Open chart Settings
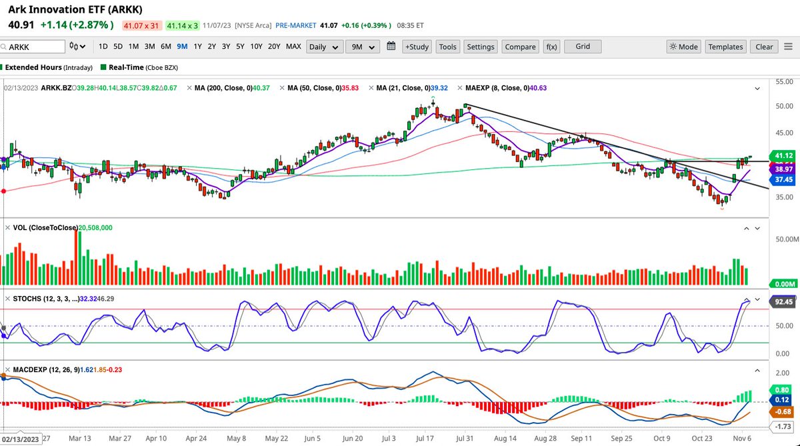The height and width of the screenshot is (446, 800). [x=481, y=47]
